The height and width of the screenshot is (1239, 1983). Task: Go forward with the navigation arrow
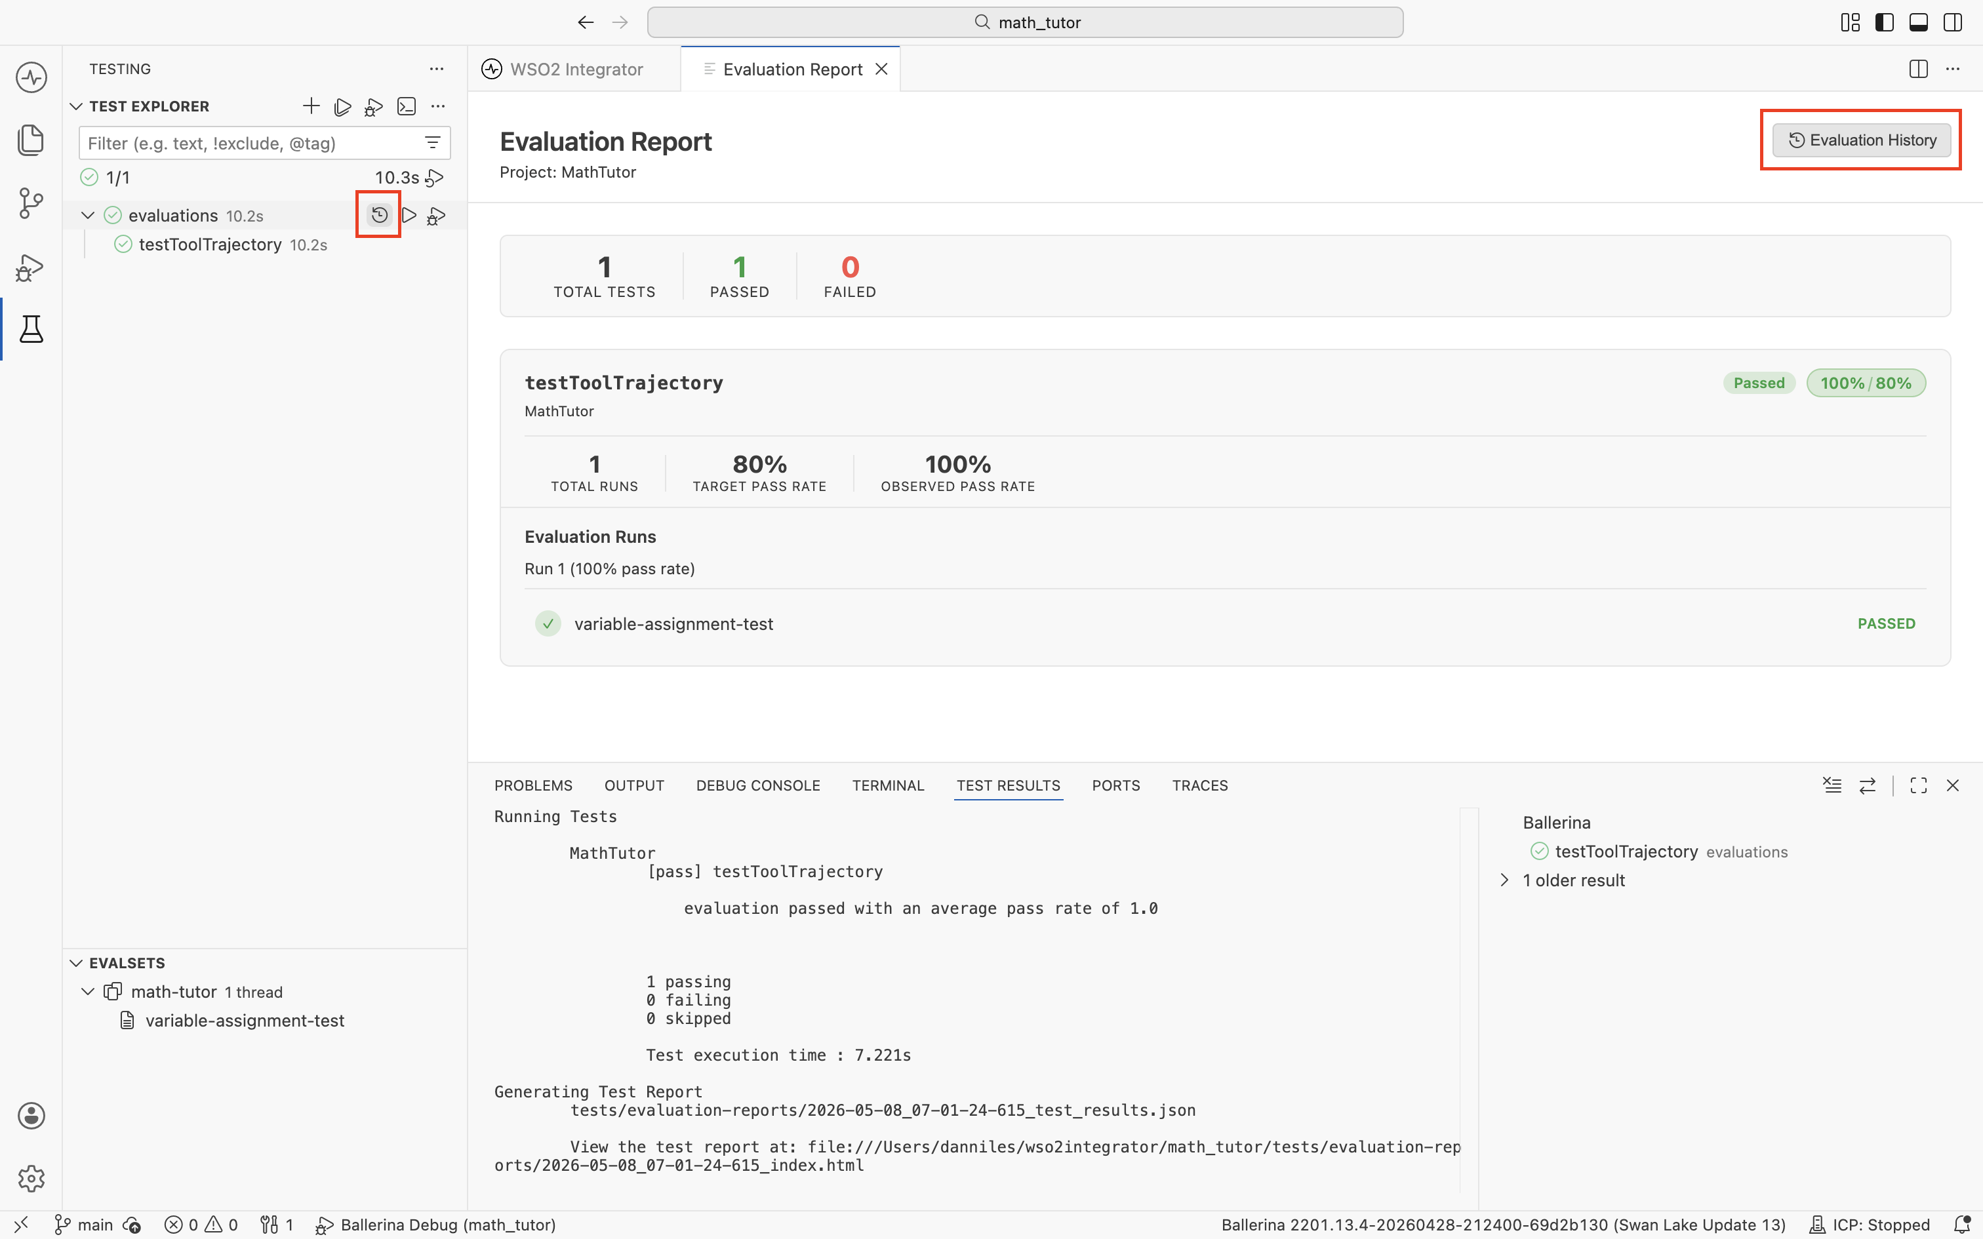coord(620,22)
